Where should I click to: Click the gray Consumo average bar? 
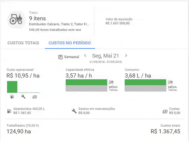pyautogui.click(x=145, y=88)
